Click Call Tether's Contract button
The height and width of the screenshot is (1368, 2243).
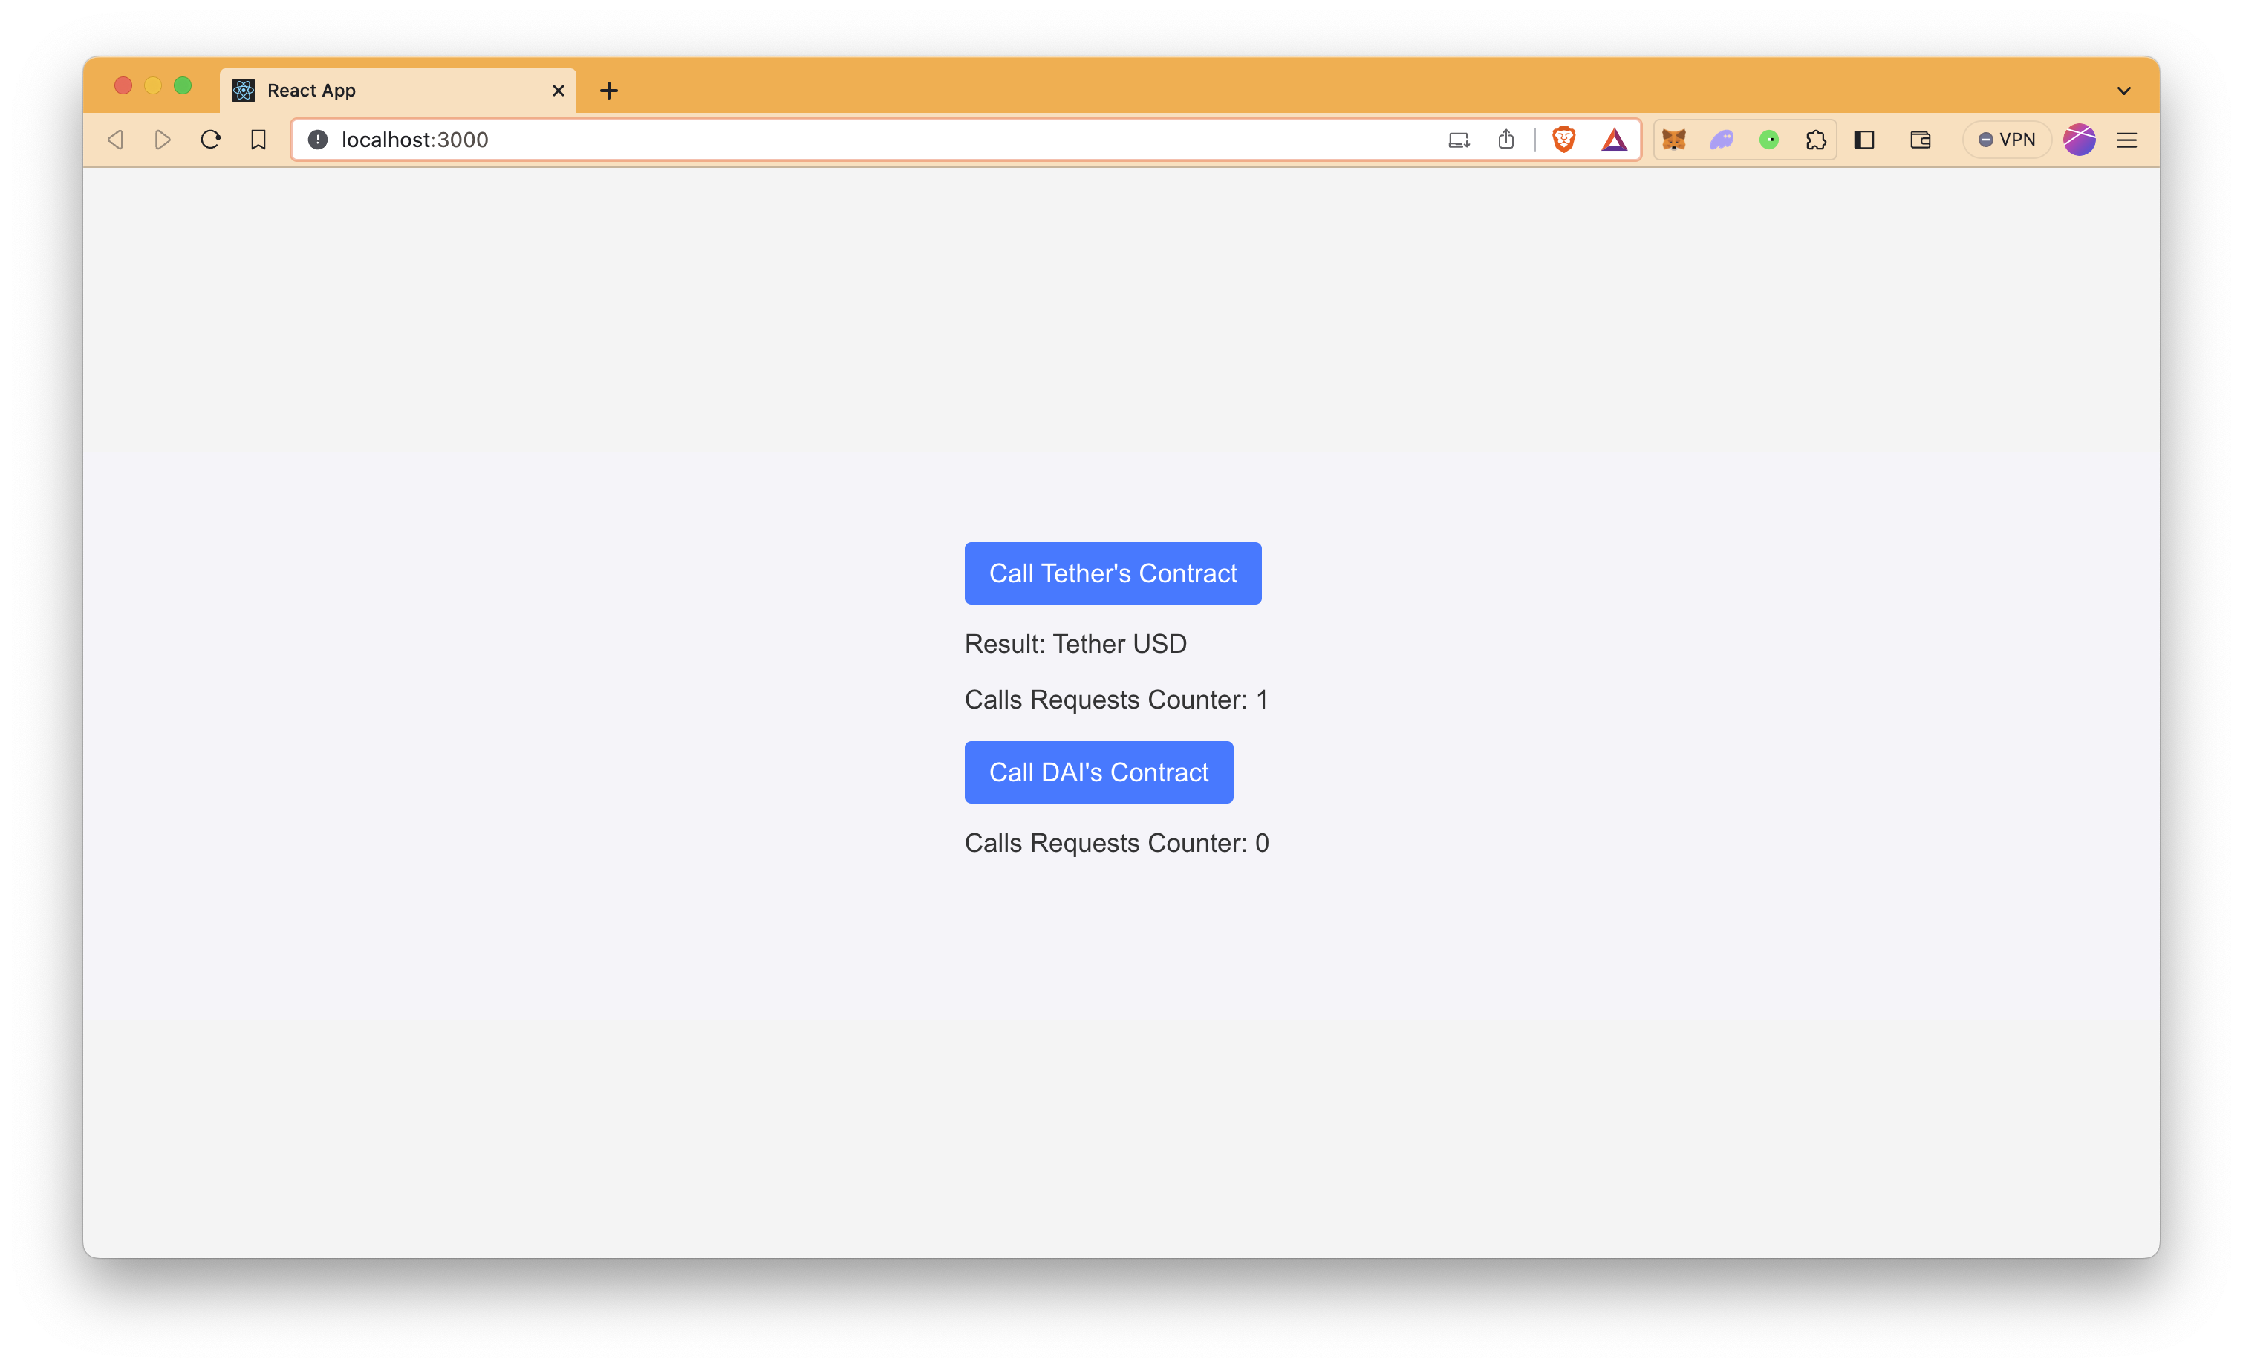point(1113,572)
